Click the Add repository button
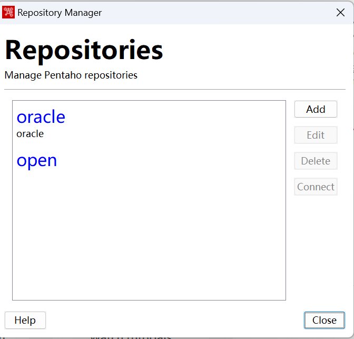Screen dimensions: 354x339 [316, 109]
